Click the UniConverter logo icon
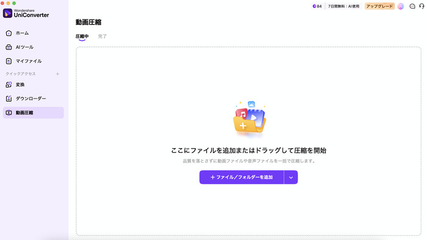The image size is (427, 240). pyautogui.click(x=7, y=13)
